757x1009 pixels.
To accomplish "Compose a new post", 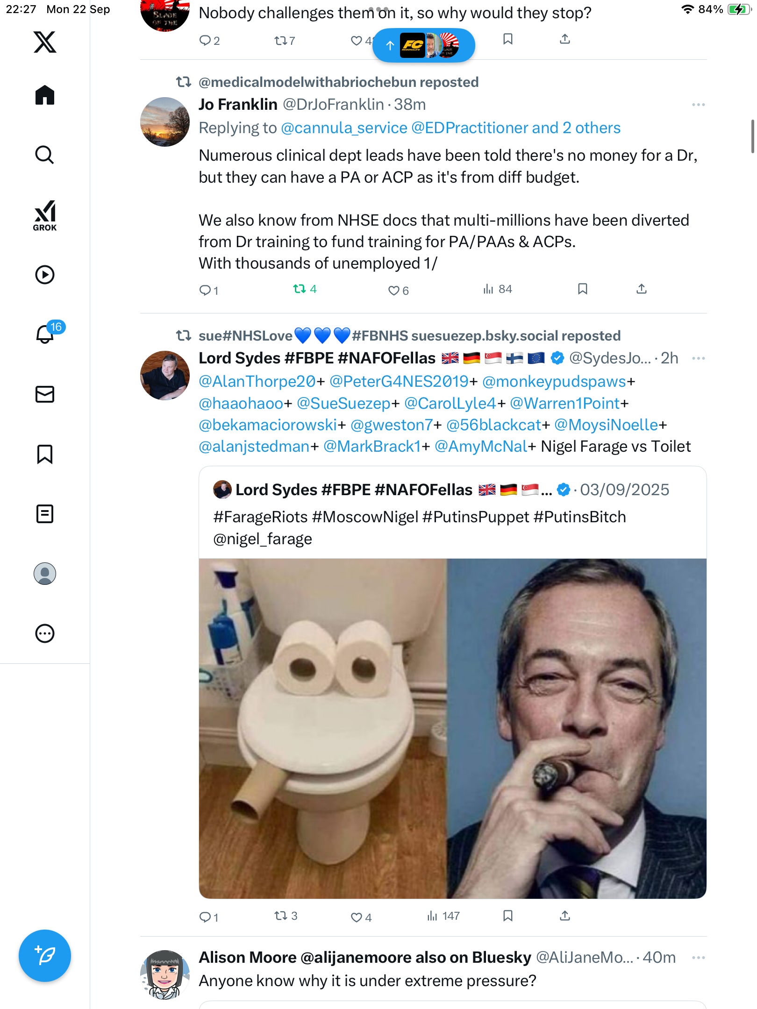I will pos(45,956).
